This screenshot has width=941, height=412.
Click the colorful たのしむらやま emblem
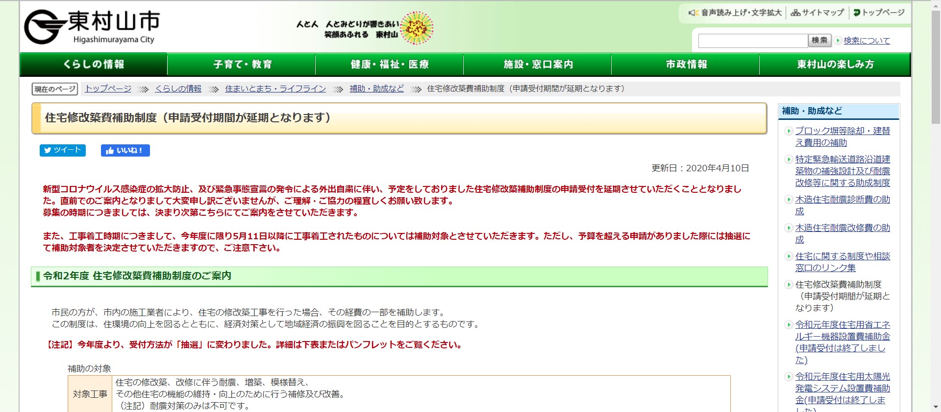(417, 28)
